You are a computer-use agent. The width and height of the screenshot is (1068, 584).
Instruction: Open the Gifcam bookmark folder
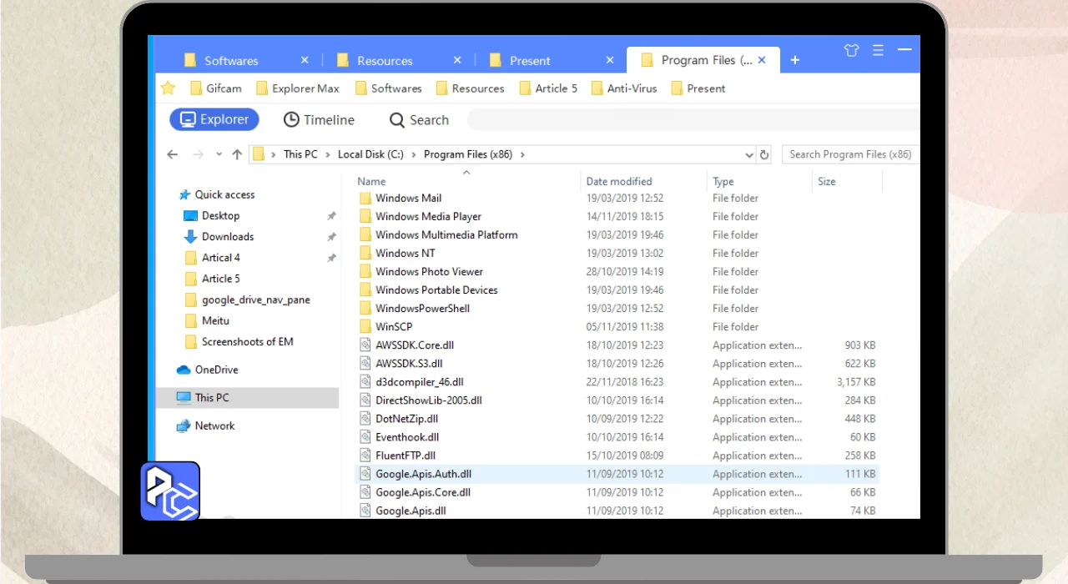point(215,88)
